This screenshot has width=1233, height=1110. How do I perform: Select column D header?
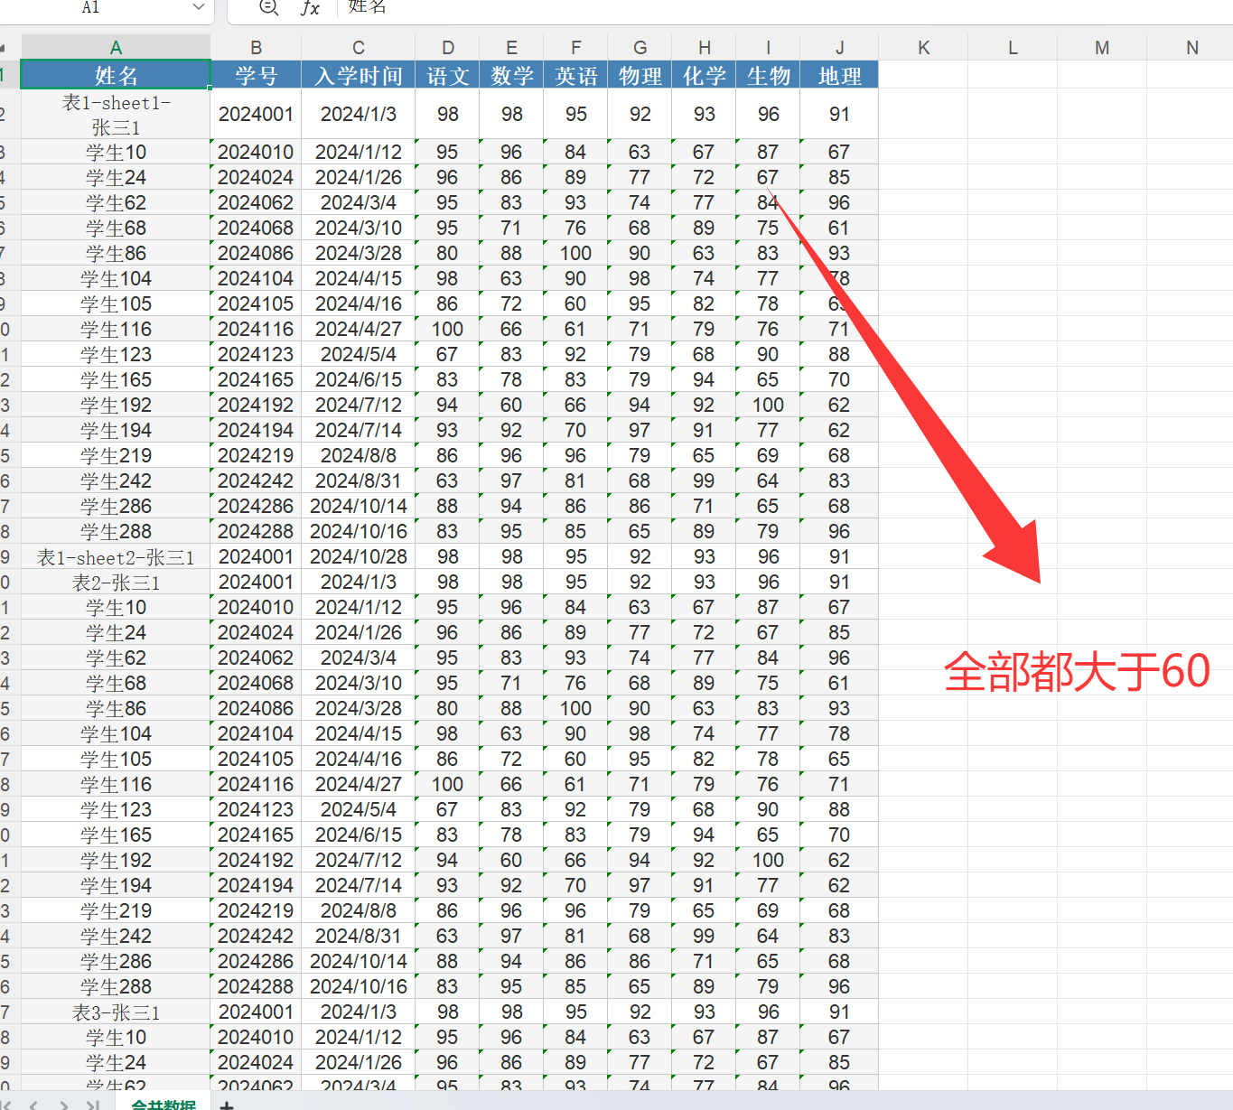click(448, 48)
